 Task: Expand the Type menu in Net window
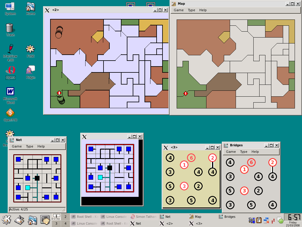point(29,146)
